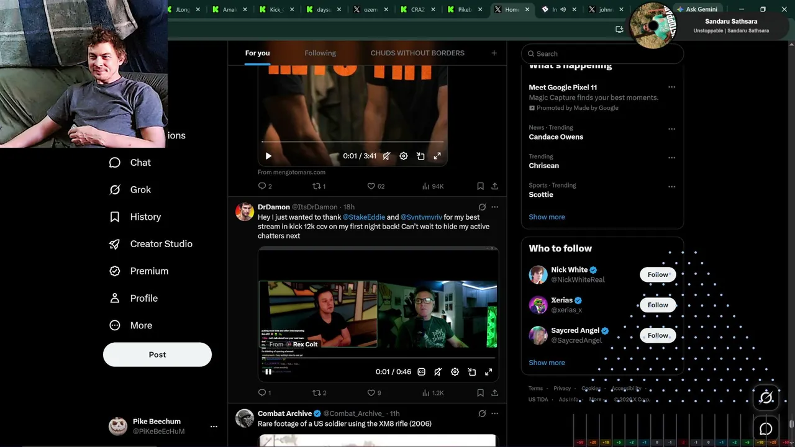This screenshot has width=795, height=447.
Task: Open options for Candace Owens trend
Action: [671, 129]
